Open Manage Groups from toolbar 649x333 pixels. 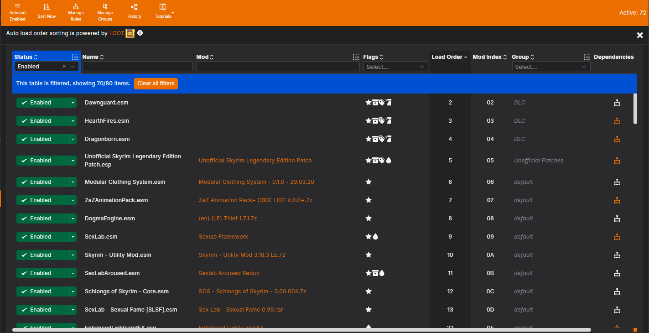click(x=105, y=12)
